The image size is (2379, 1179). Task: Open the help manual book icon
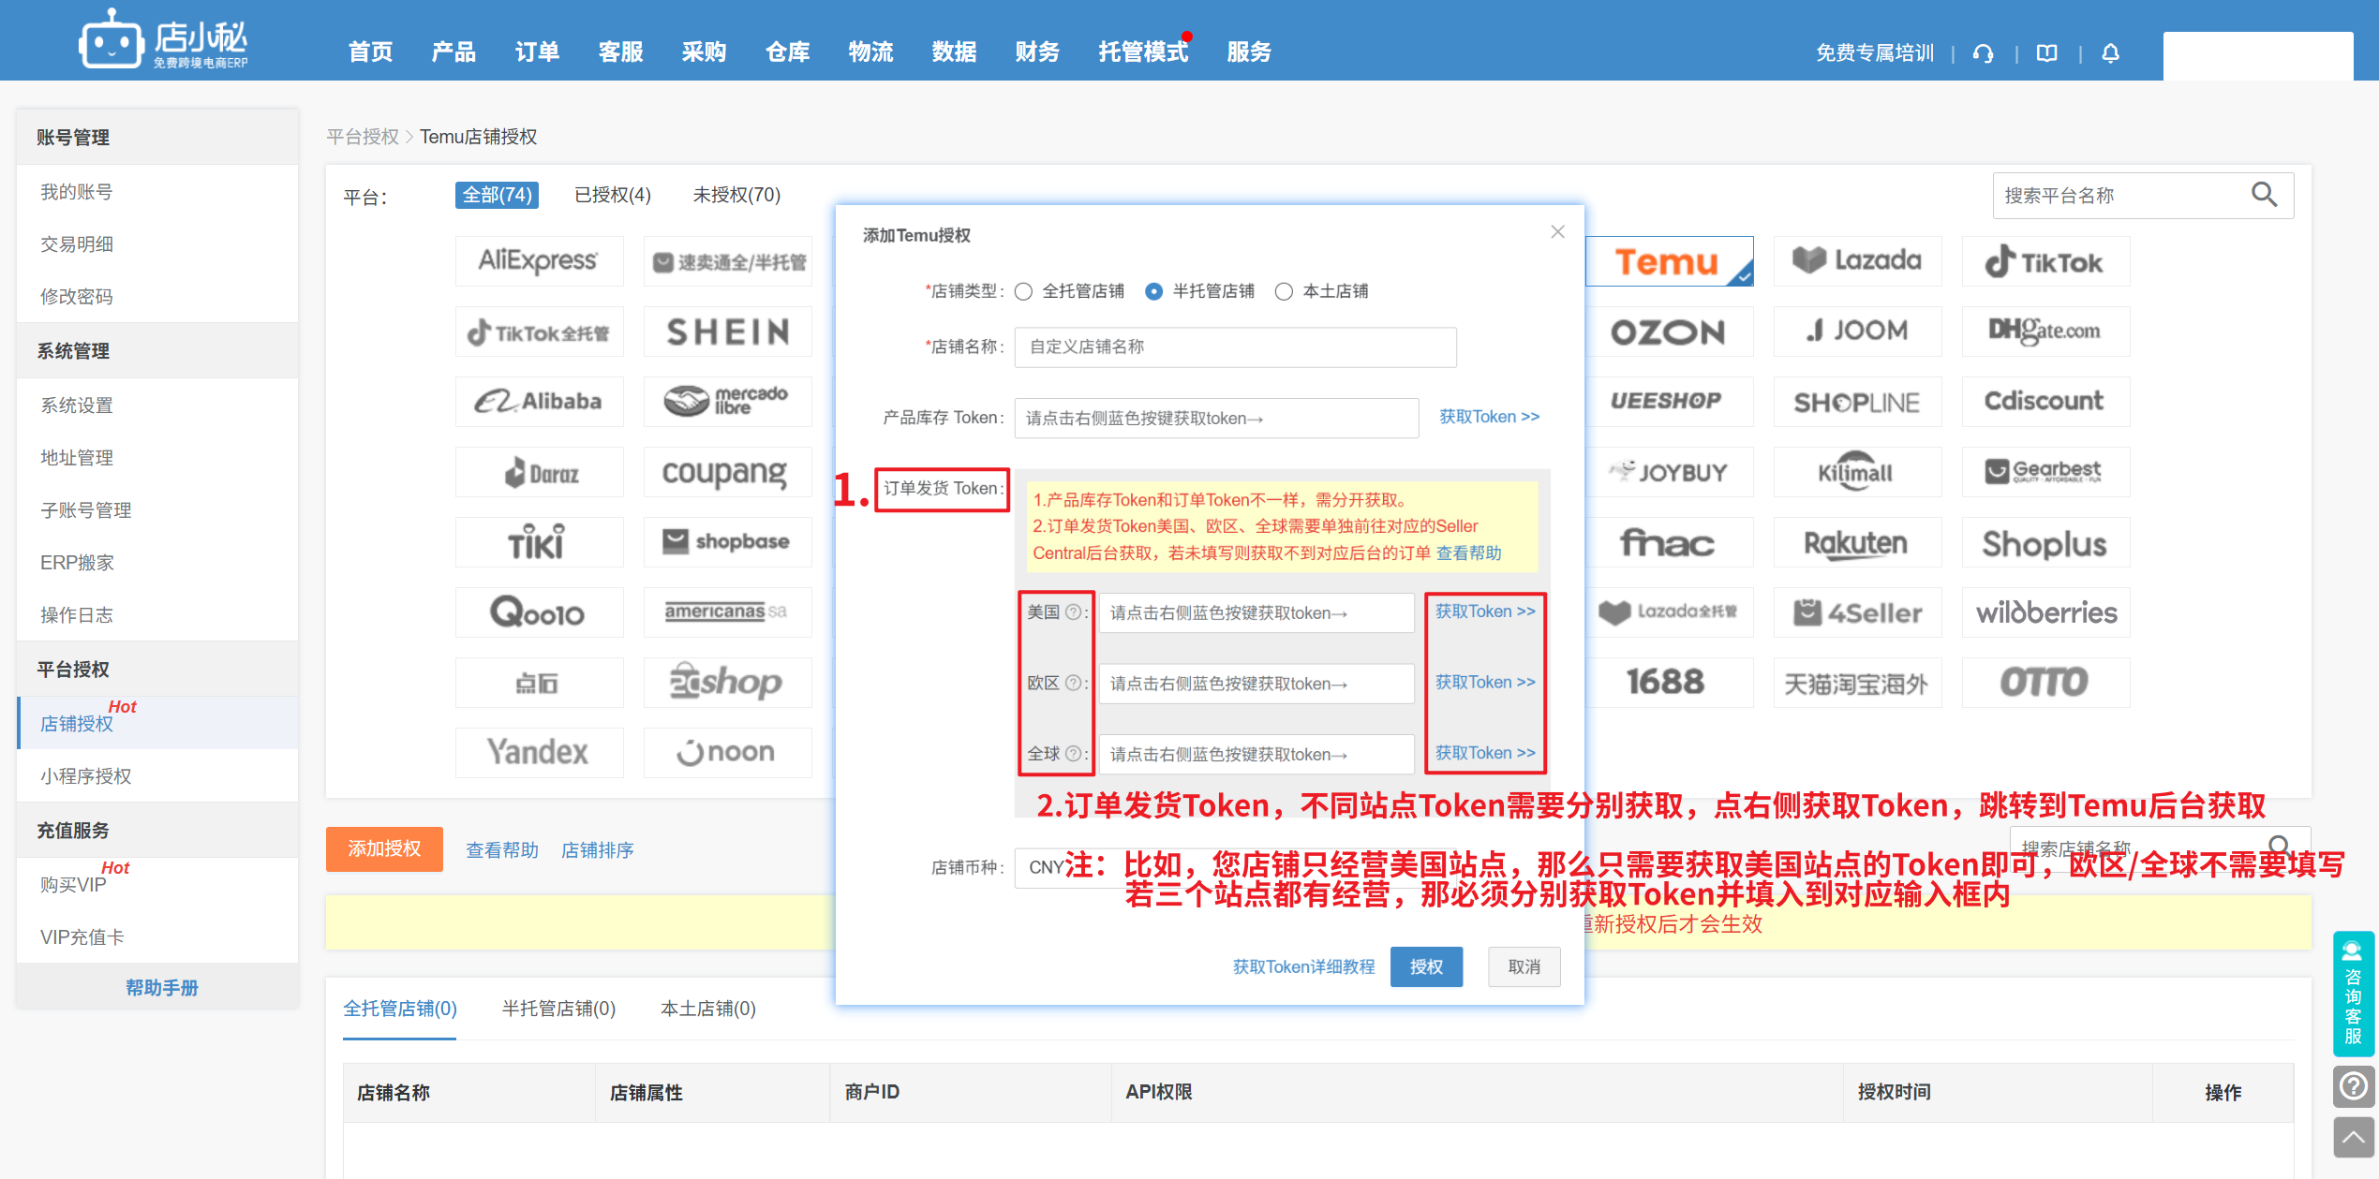click(x=2046, y=53)
